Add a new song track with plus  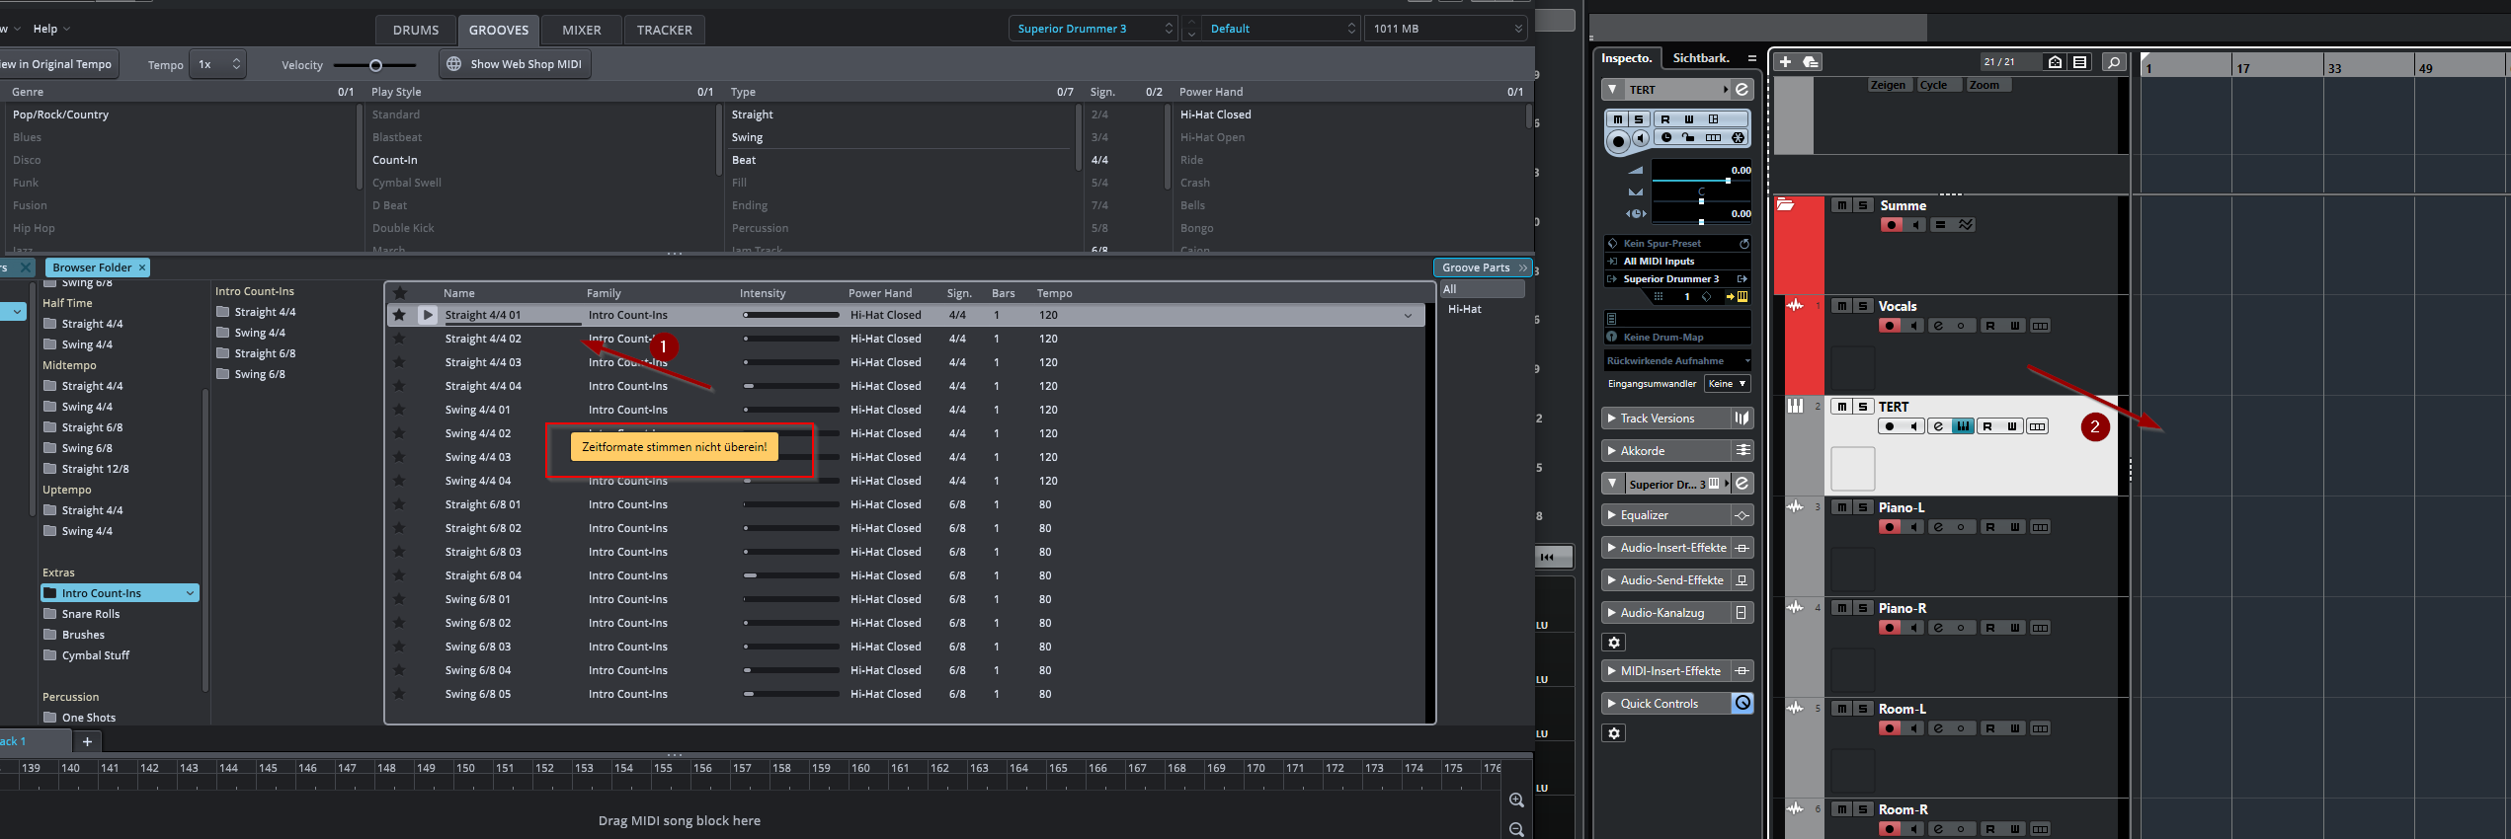click(x=87, y=741)
